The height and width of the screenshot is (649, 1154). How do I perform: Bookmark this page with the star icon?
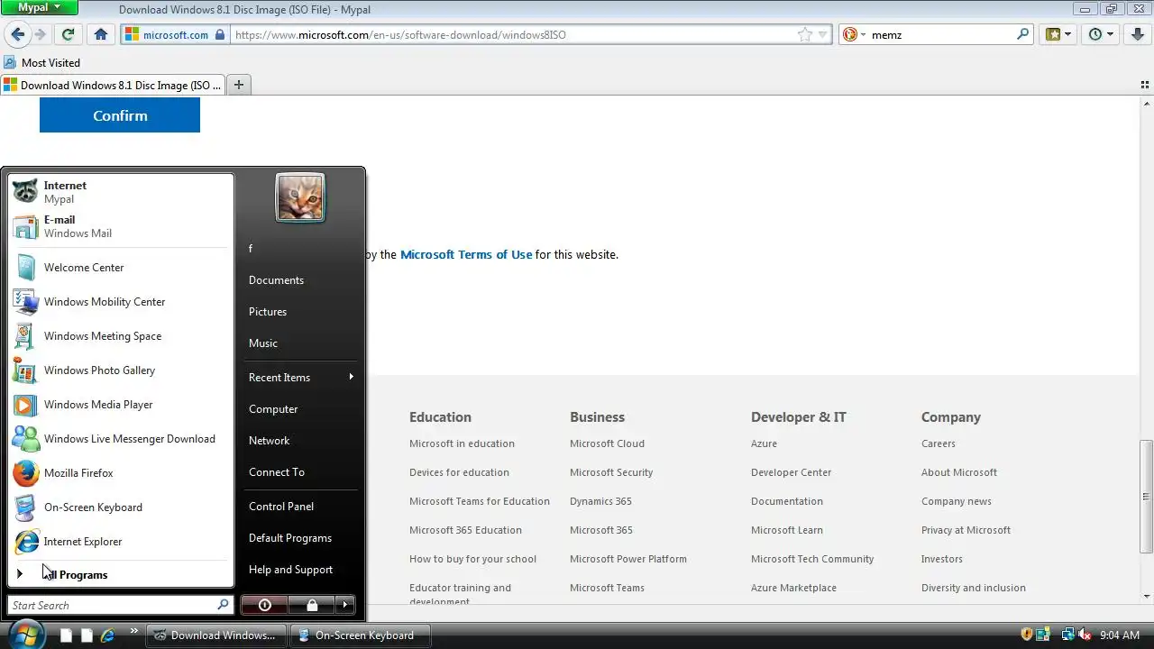click(x=804, y=34)
